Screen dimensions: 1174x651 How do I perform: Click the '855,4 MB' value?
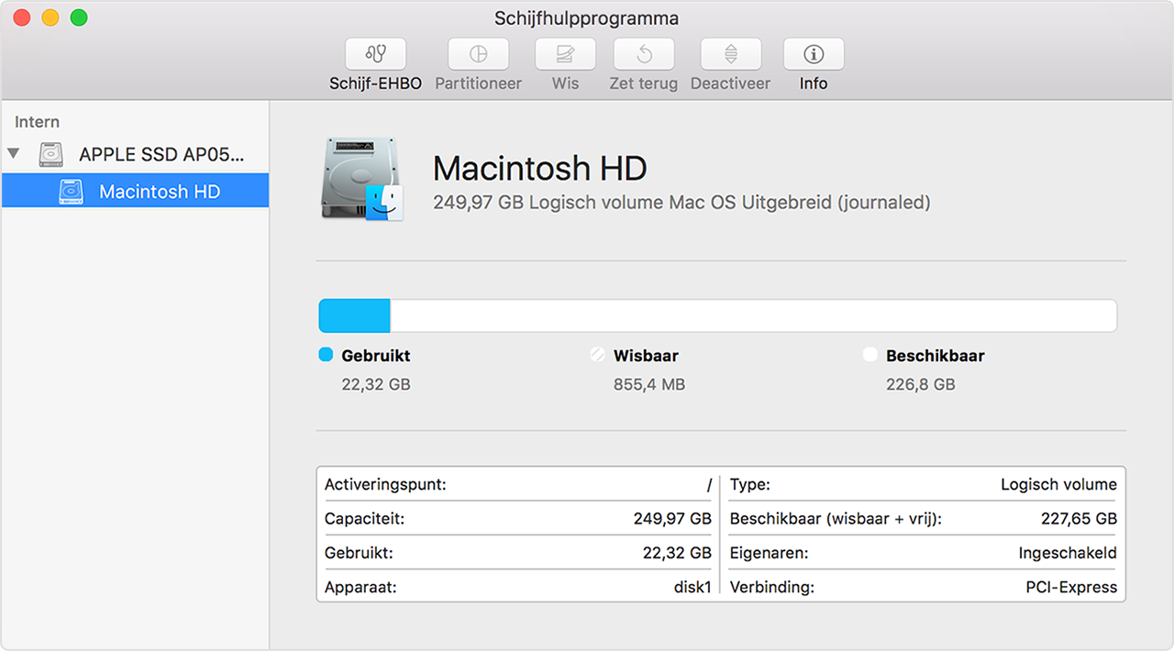pyautogui.click(x=649, y=384)
